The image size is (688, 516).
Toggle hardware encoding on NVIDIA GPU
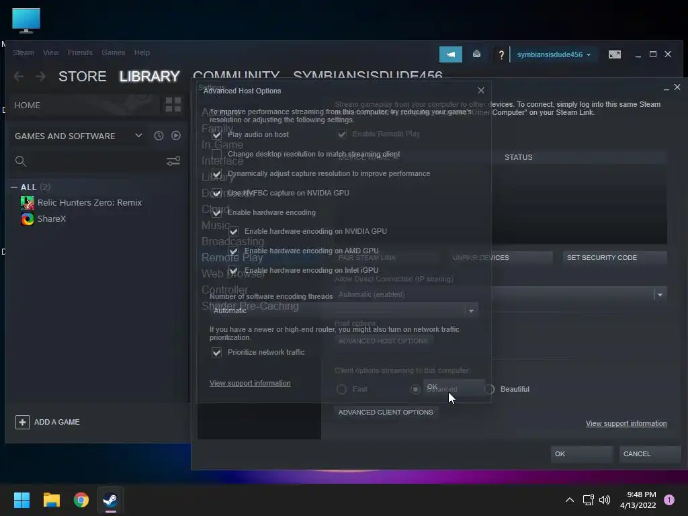(x=233, y=232)
